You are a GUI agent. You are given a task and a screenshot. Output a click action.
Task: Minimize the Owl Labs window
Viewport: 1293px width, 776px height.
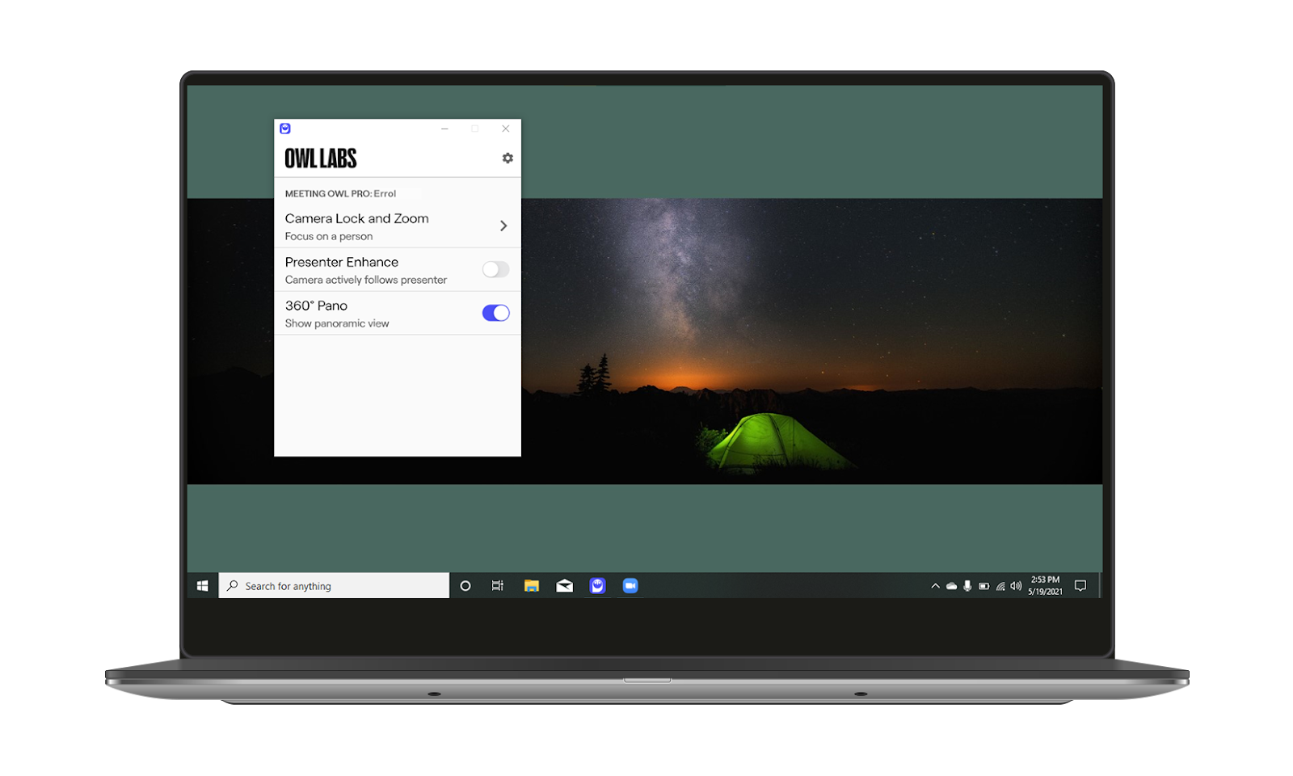click(x=444, y=129)
